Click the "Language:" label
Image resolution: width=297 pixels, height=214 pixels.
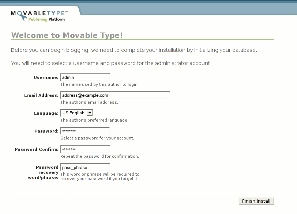click(46, 113)
